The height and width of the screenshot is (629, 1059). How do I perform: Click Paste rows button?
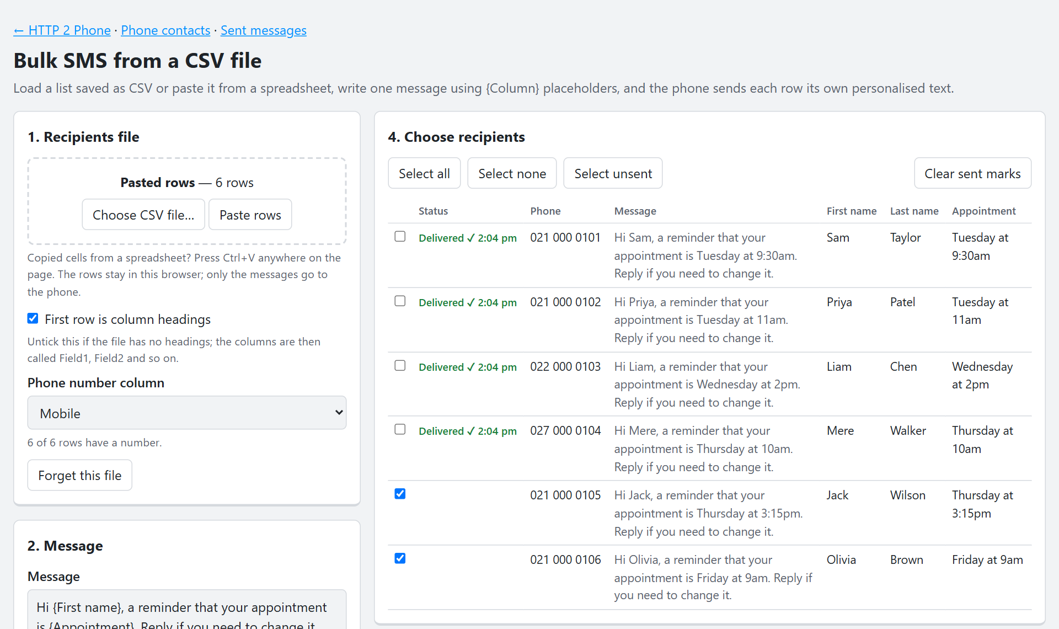coord(250,215)
